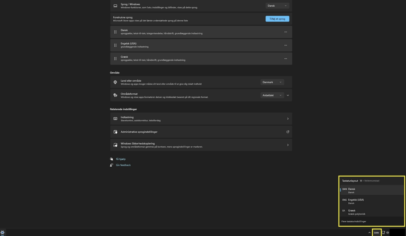This screenshot has height=236, width=406.
Task: Expand the Områdeformat details chevron
Action: tap(288, 95)
